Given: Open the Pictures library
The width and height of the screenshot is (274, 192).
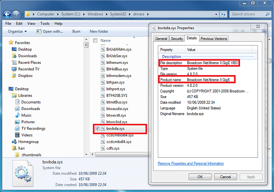Looking at the screenshot, I should tap(28, 122).
